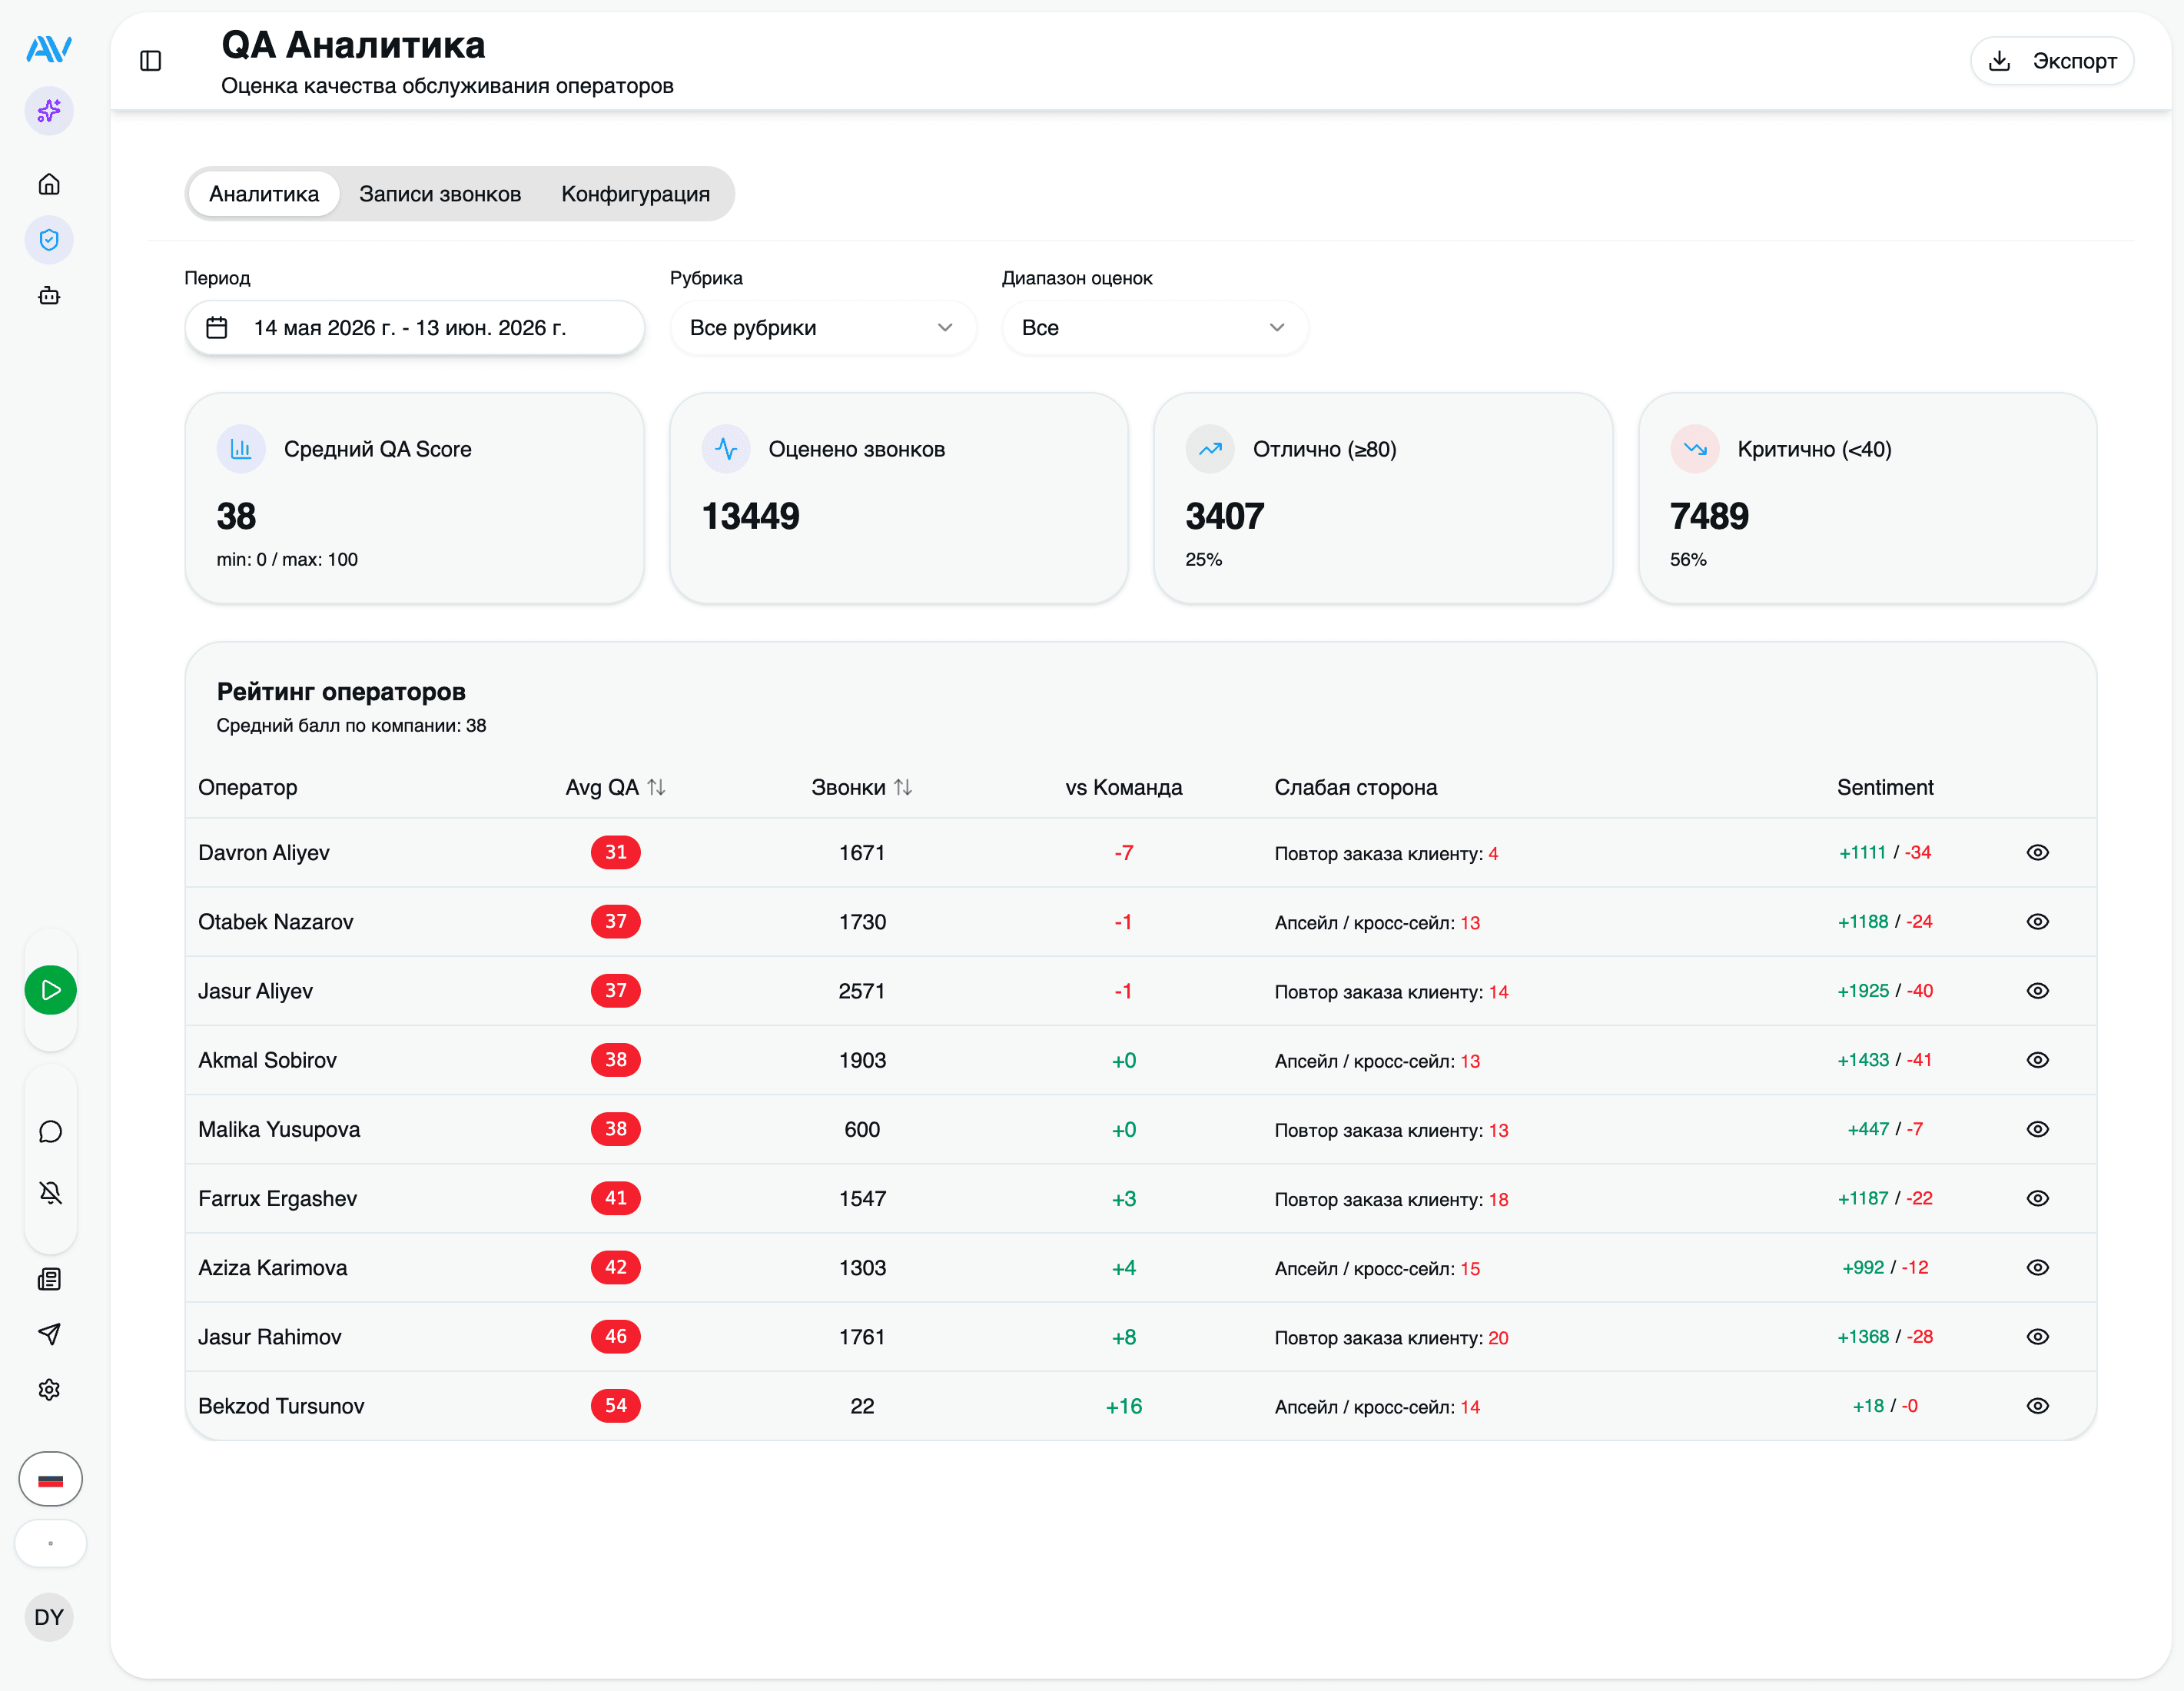Viewport: 2184px width, 1691px height.
Task: View details eye for Davron Aliyev
Action: 2038,853
